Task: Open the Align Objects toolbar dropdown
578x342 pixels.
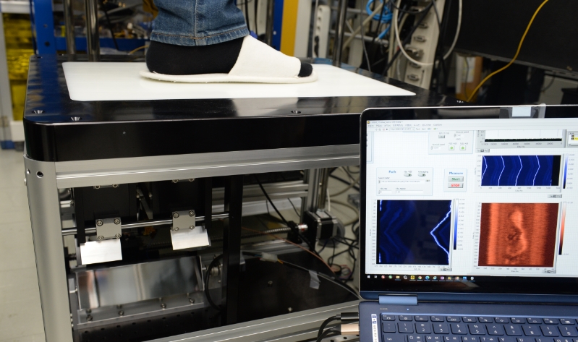Action: pos(418,129)
